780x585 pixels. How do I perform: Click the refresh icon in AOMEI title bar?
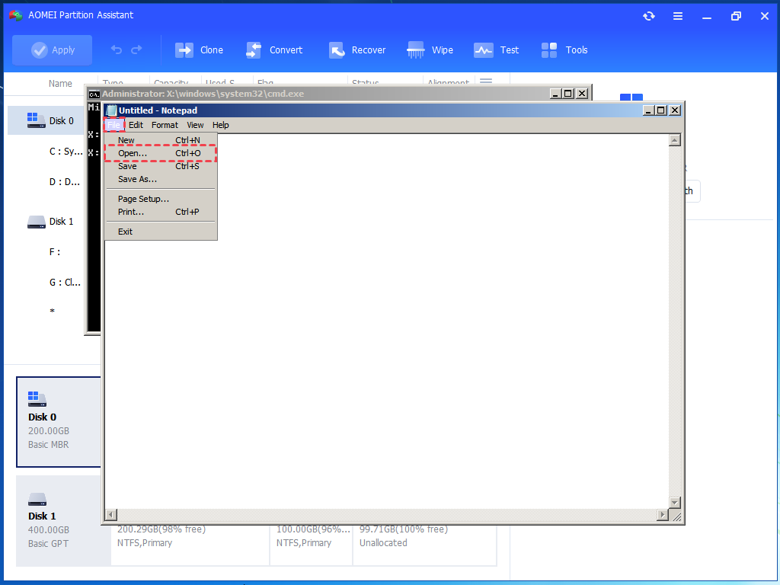pos(649,16)
